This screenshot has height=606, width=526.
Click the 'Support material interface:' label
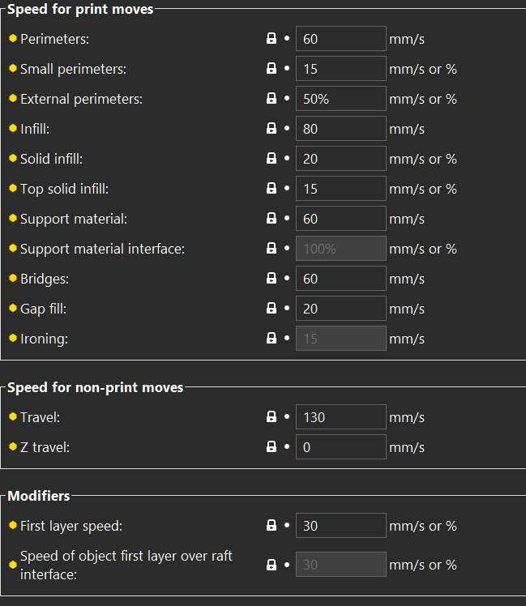[102, 249]
